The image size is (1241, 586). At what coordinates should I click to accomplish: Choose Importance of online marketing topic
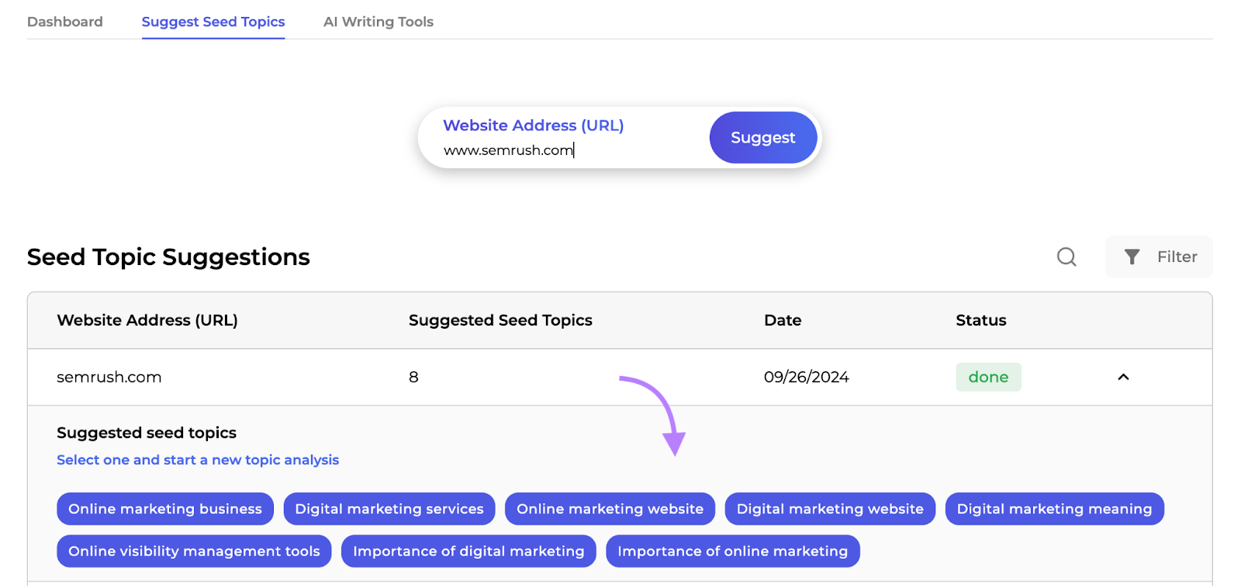pos(732,551)
